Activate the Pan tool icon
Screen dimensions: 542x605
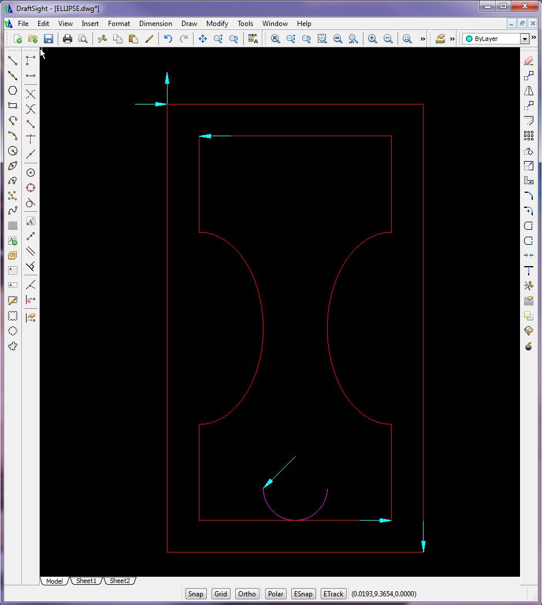pyautogui.click(x=203, y=39)
